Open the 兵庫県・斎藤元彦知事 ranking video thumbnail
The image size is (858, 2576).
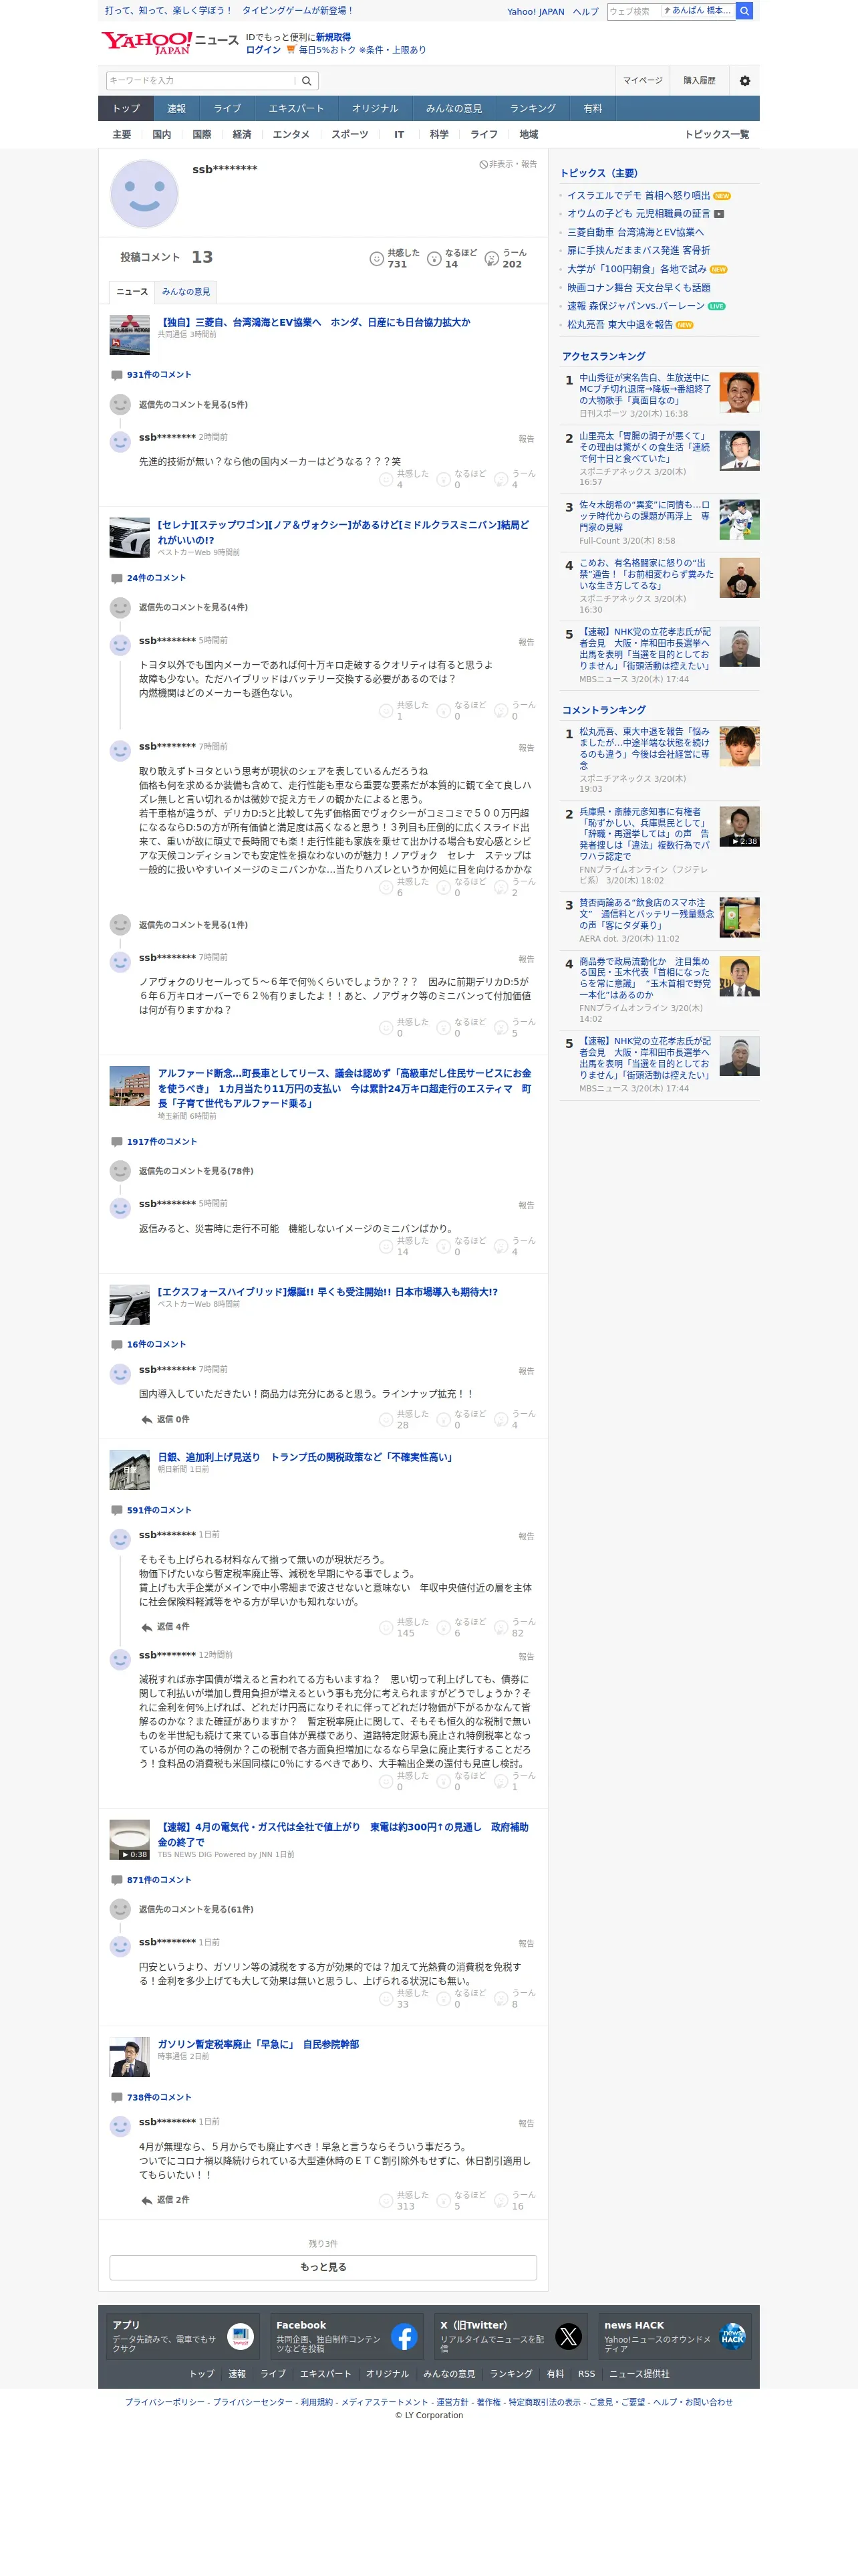[739, 827]
